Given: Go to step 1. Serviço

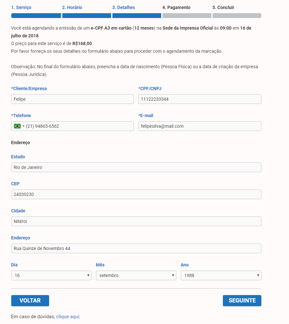Looking at the screenshot, I should (21, 7).
